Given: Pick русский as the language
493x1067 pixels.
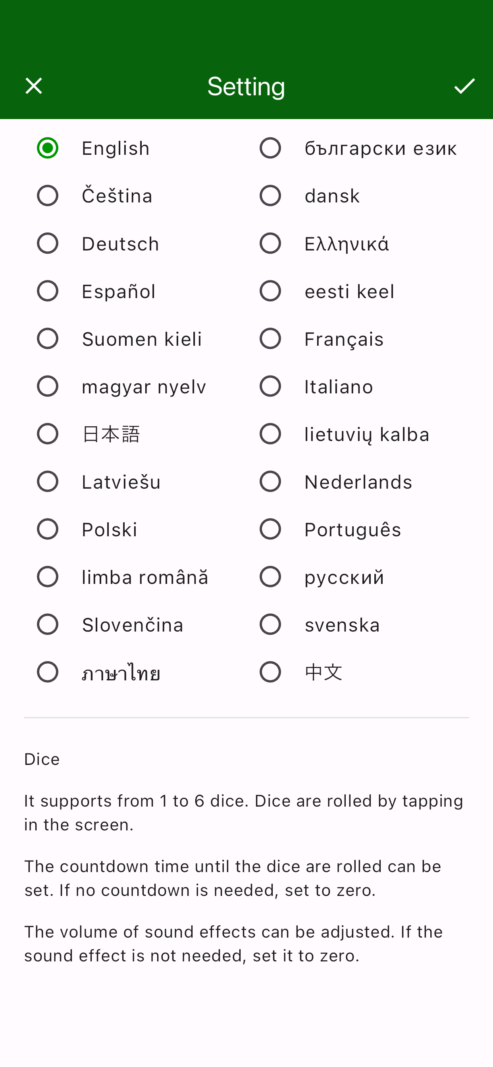Looking at the screenshot, I should pyautogui.click(x=271, y=577).
